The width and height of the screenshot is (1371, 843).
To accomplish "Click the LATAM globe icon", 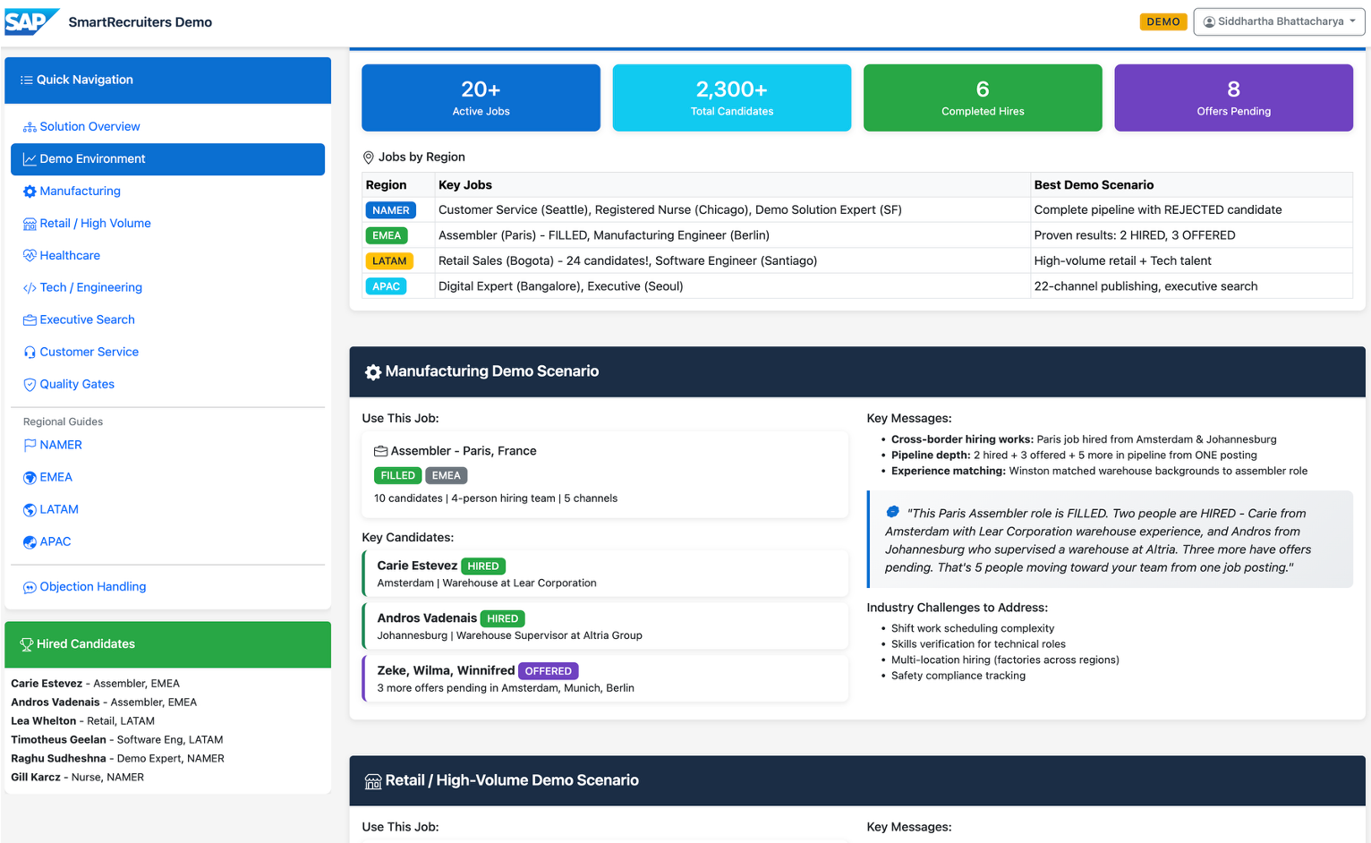I will point(30,510).
